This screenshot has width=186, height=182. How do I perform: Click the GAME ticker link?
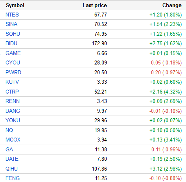point(13,53)
